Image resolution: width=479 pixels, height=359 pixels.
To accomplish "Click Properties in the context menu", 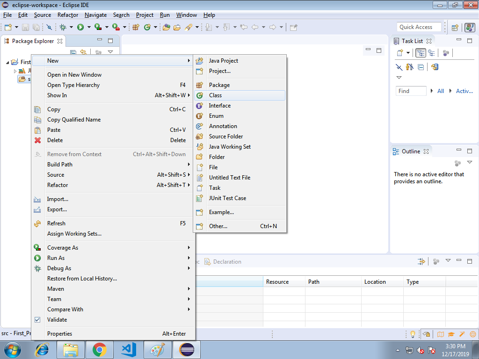I will tap(113, 334).
